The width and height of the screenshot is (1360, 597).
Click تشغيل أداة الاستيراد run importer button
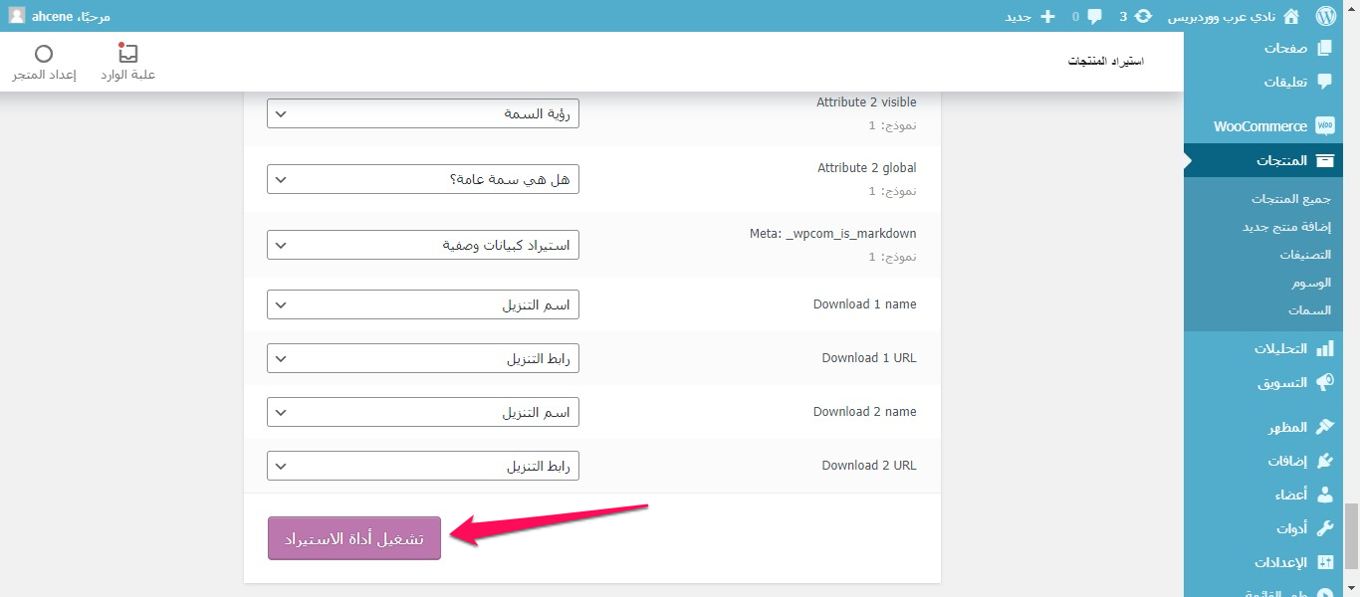click(x=354, y=538)
